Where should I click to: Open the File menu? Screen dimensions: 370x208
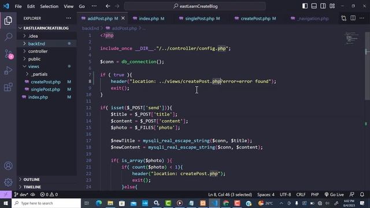18,6
